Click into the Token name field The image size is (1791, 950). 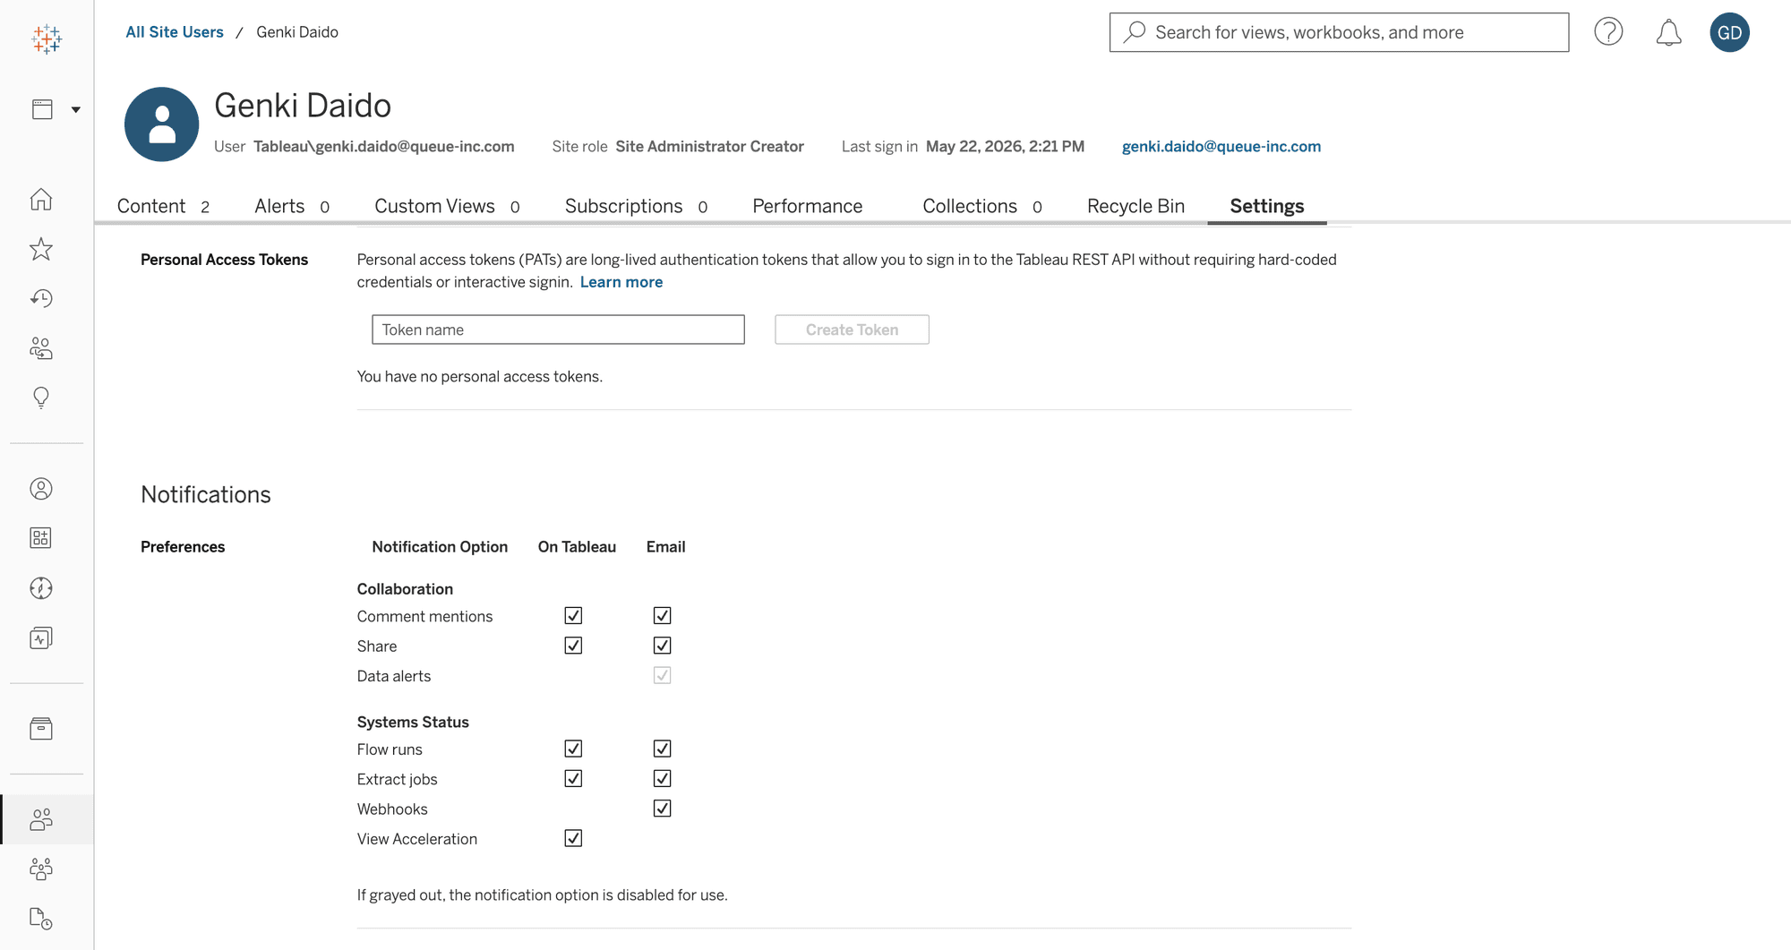point(558,330)
